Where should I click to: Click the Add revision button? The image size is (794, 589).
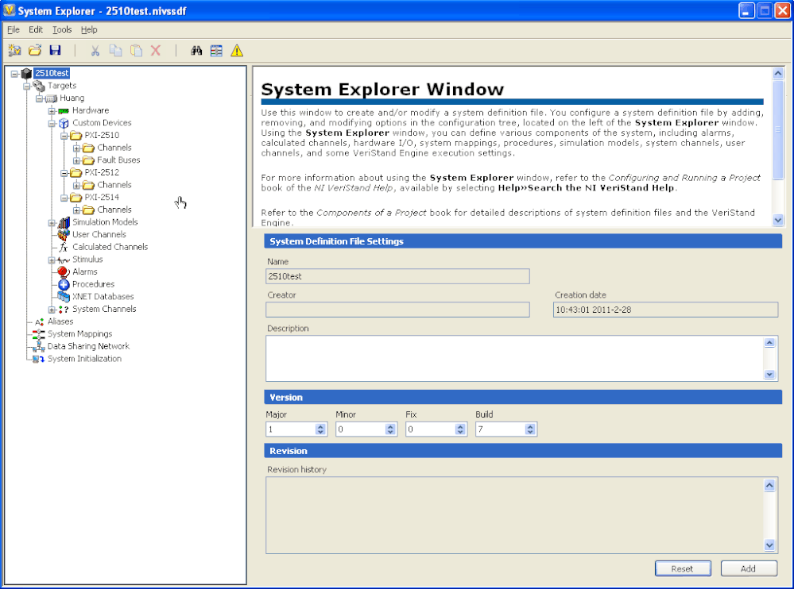pyautogui.click(x=749, y=569)
